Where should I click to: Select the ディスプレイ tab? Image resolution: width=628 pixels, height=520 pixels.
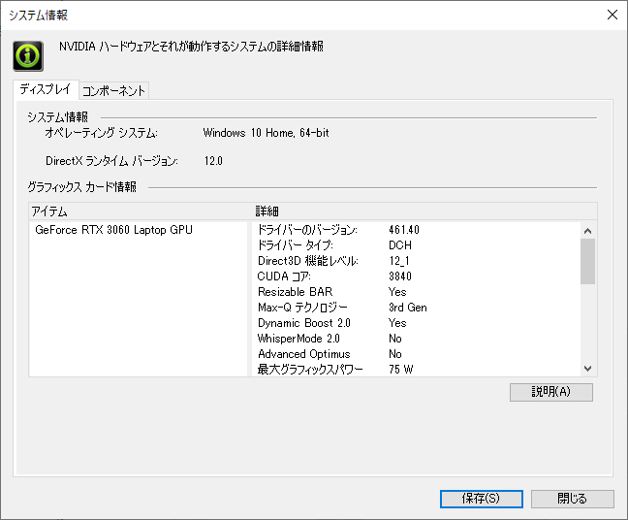46,89
